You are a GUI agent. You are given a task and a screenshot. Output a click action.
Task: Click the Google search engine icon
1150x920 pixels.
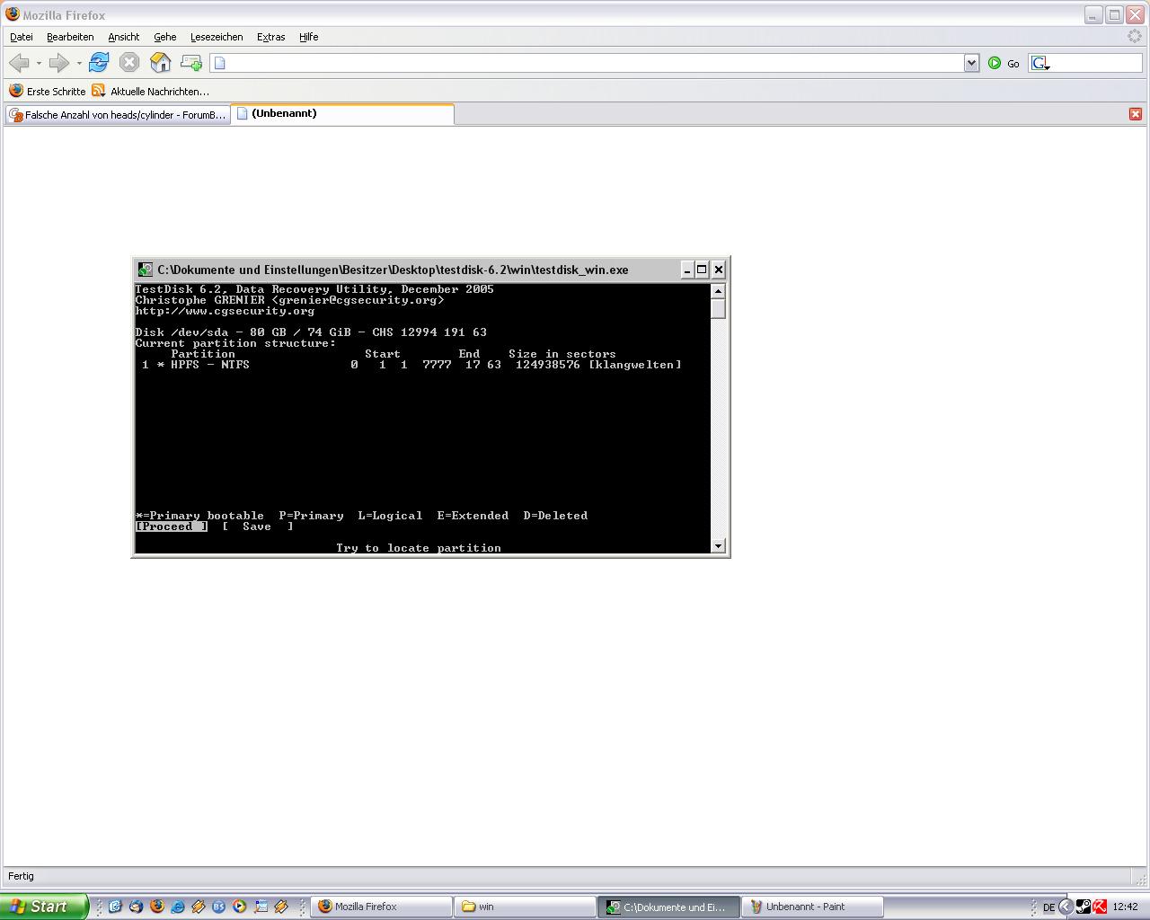coord(1040,63)
